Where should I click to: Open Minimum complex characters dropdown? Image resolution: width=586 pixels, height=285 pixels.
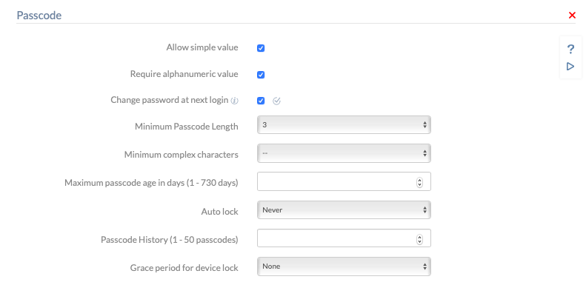click(344, 153)
